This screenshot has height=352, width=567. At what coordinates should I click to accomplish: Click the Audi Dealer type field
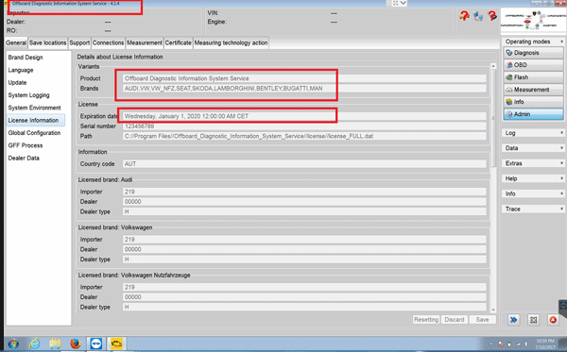coord(304,211)
